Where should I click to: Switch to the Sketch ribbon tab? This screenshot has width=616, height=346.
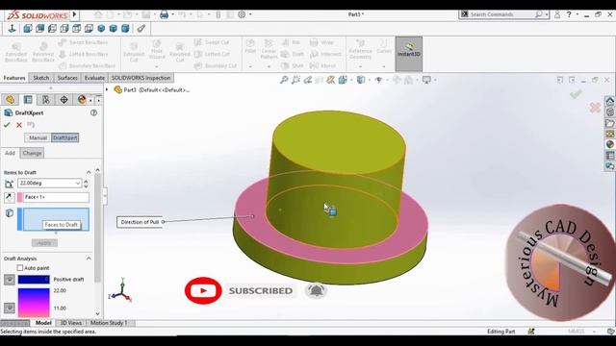pyautogui.click(x=40, y=78)
